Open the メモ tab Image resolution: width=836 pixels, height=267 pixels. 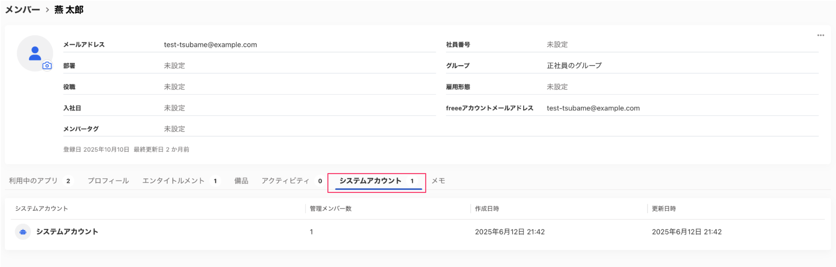438,181
